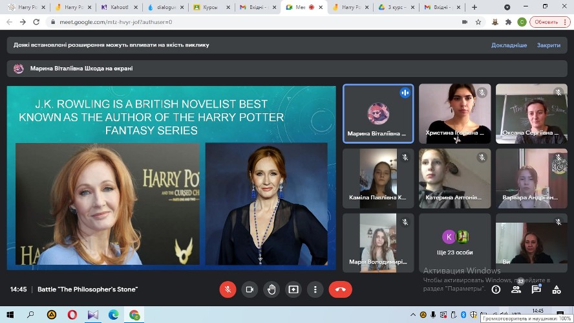Open meeting details info icon
Image resolution: width=574 pixels, height=323 pixels.
click(496, 290)
